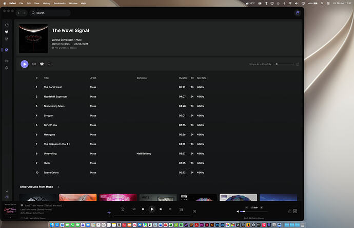Sort by the Spl. Rate column header

point(202,78)
